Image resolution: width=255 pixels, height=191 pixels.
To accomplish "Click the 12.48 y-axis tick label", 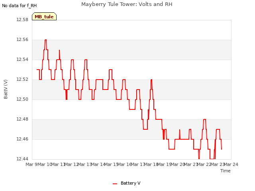I will pyautogui.click(x=22, y=119).
